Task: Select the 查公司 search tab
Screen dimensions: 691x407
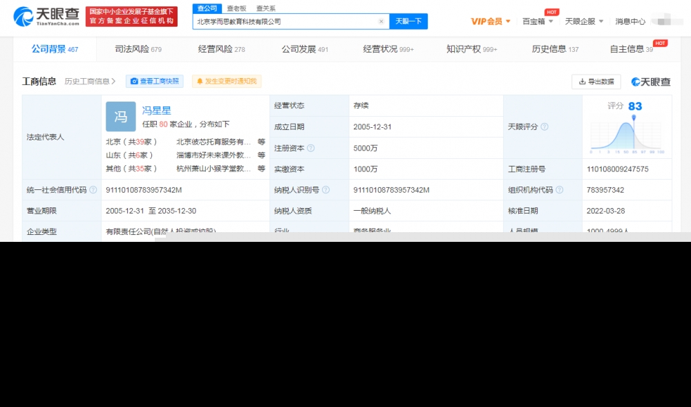Action: tap(207, 8)
